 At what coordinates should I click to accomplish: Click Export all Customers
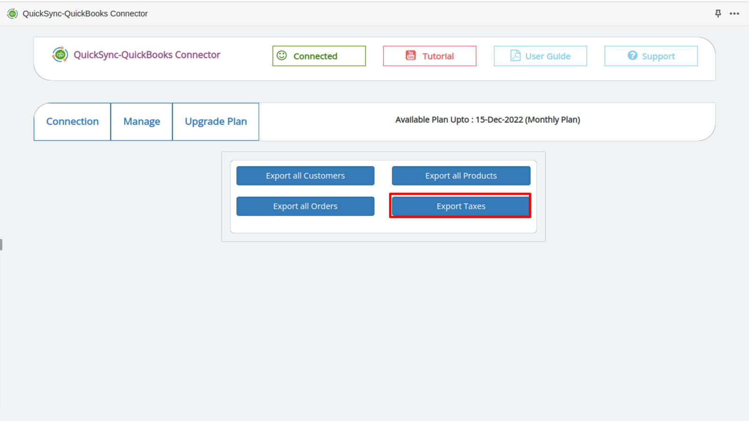tap(305, 176)
